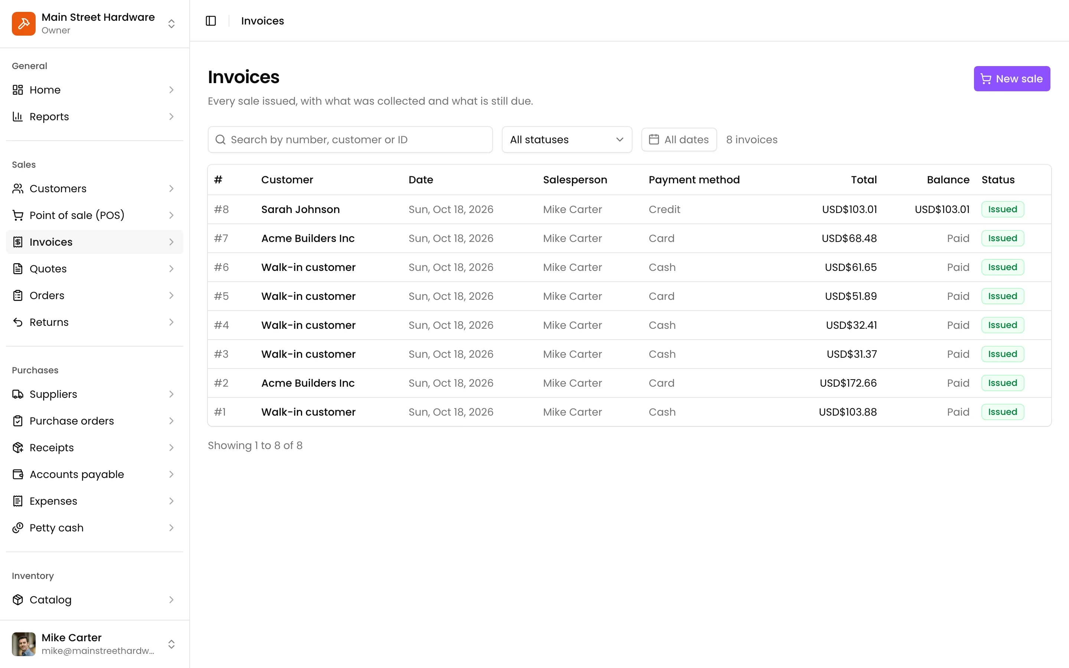Go to Orders in the sidebar
1069x668 pixels.
[x=95, y=295]
